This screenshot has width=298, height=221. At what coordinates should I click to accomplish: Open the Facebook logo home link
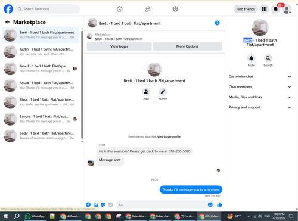click(x=8, y=9)
